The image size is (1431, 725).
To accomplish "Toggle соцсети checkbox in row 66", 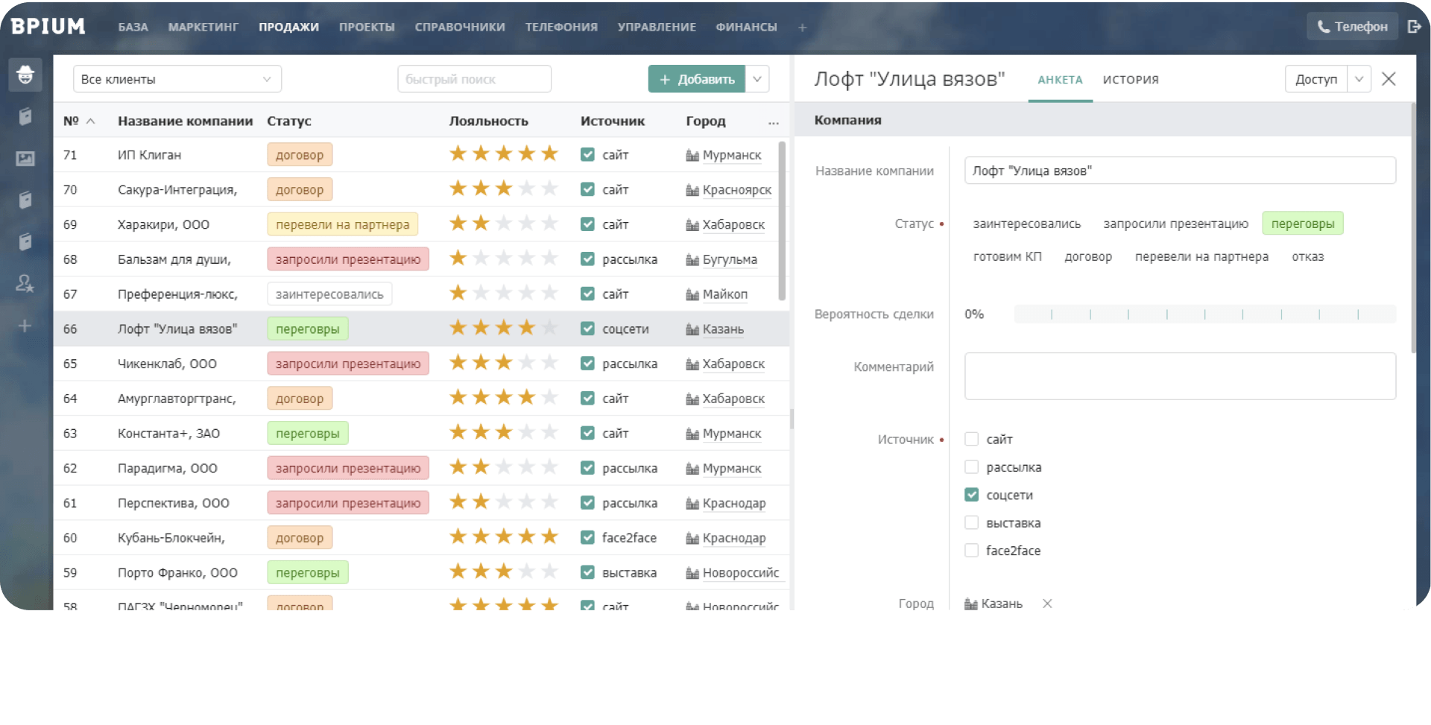I will [x=587, y=329].
